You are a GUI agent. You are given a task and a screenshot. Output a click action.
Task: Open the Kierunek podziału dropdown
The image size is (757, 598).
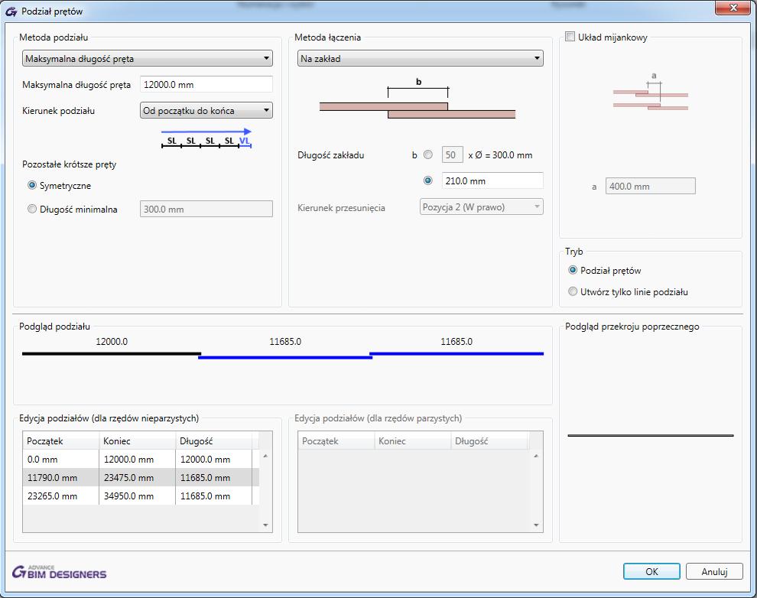[x=206, y=111]
